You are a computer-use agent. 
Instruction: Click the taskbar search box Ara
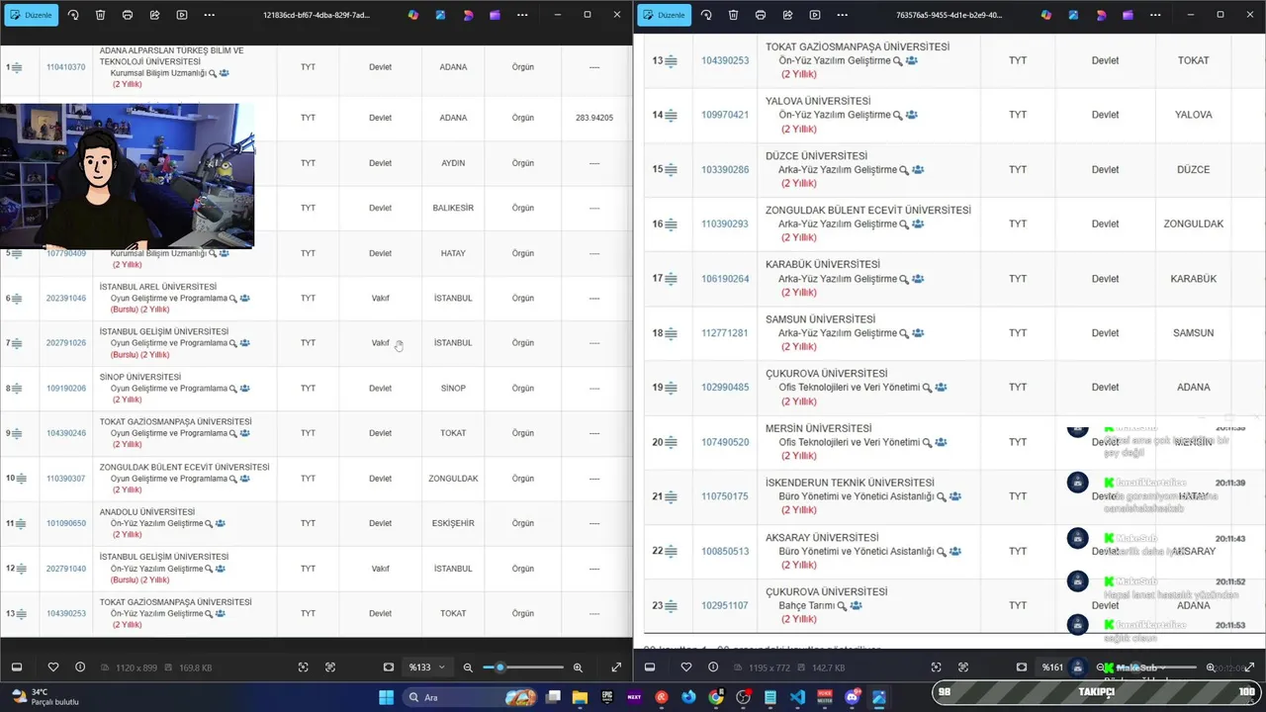coord(472,697)
